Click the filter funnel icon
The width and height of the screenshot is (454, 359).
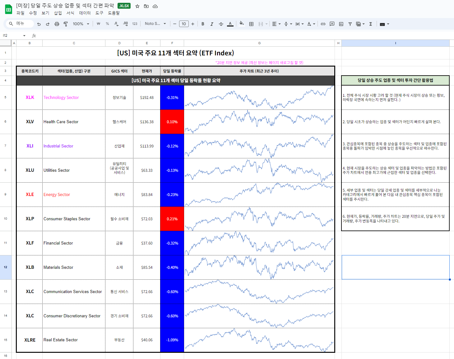350,24
